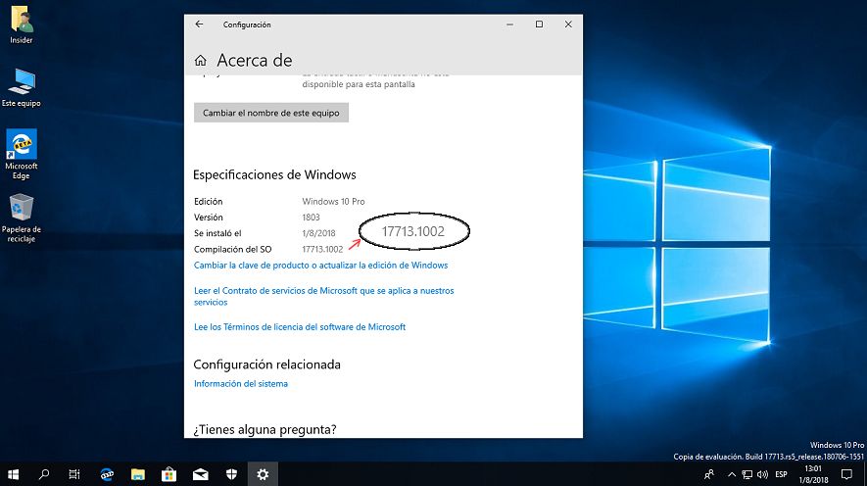Select 'Configuración relacionada' heading

tap(267, 364)
